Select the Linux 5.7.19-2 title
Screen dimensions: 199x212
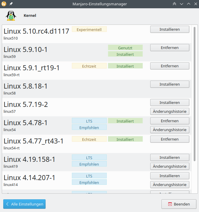click(x=26, y=105)
